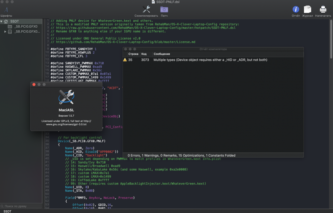Click code line Device(_SB.PCI0.GFX0.PNLF)

pyautogui.click(x=82, y=141)
